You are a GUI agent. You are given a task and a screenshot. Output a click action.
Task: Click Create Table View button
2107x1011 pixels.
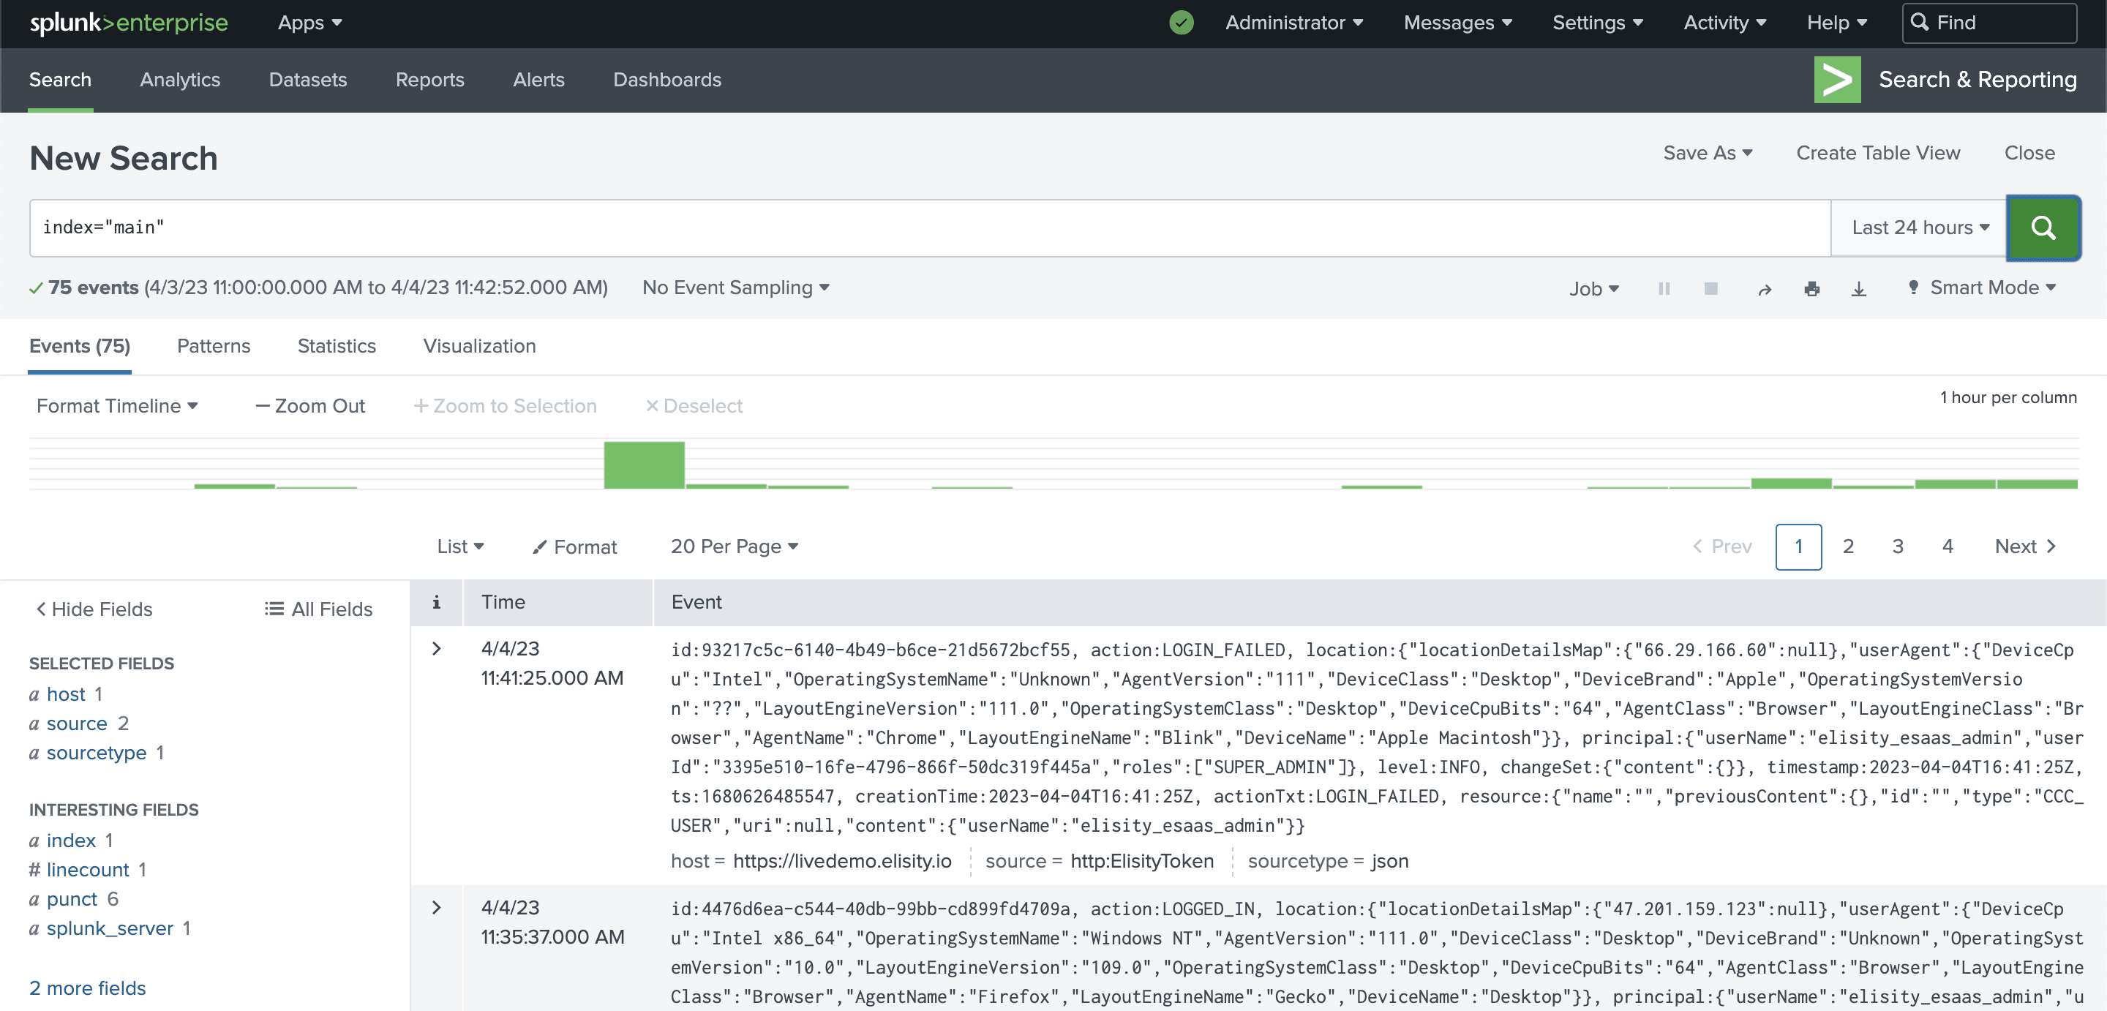coord(1877,153)
